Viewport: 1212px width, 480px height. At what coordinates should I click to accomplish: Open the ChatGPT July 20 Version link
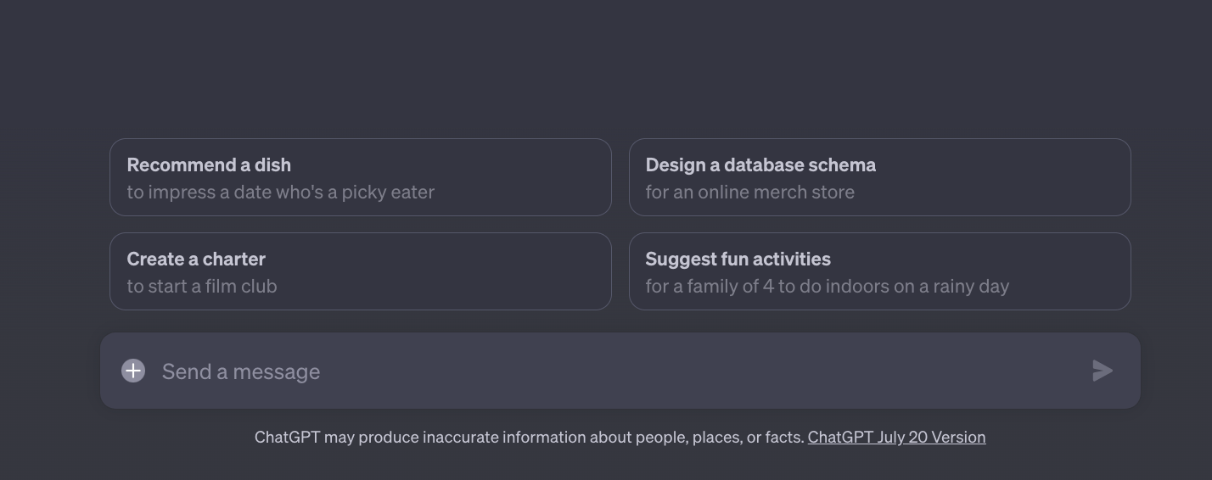coord(896,438)
